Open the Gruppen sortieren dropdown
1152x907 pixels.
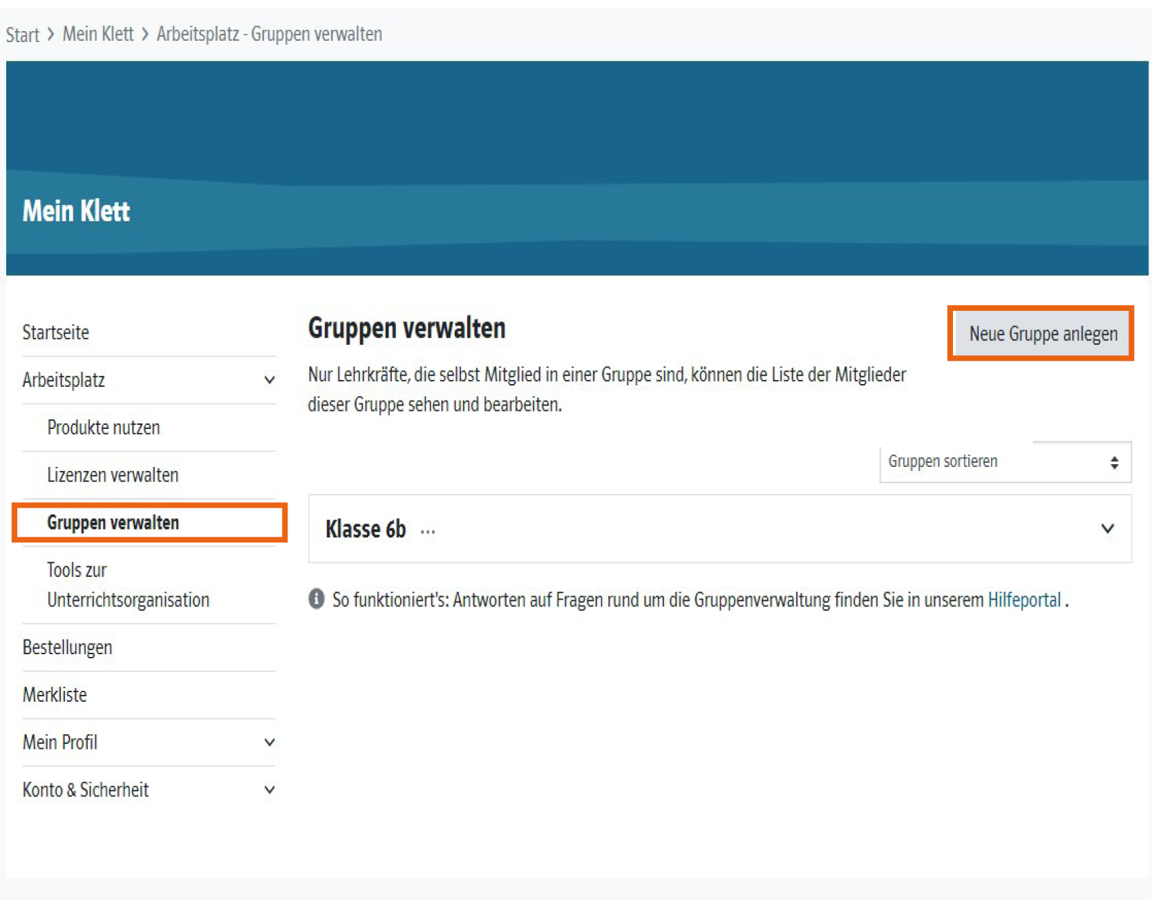(x=1005, y=462)
